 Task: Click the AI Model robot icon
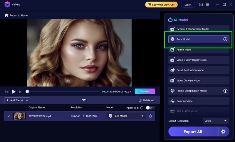170,20
